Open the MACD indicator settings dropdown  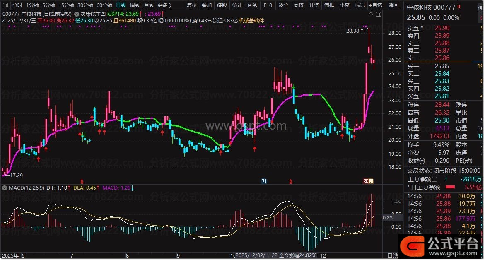click(x=5, y=188)
